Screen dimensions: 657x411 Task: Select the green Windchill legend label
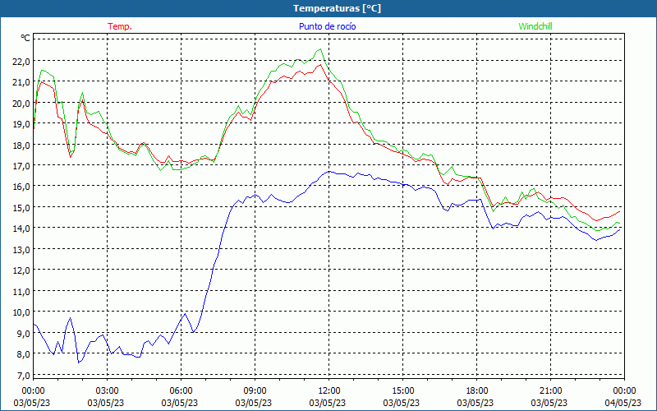point(535,26)
